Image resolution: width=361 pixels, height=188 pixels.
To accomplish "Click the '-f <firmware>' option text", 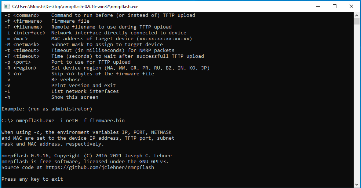I will [23, 21].
